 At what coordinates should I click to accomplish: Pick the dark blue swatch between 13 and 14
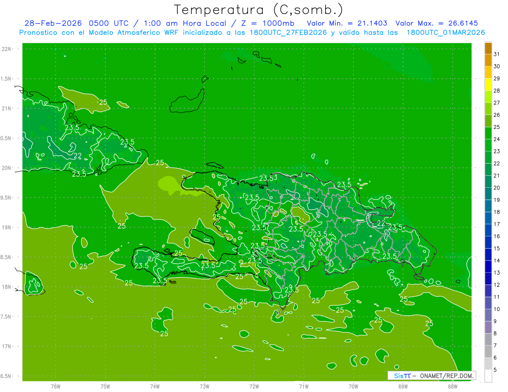pyautogui.click(x=488, y=266)
